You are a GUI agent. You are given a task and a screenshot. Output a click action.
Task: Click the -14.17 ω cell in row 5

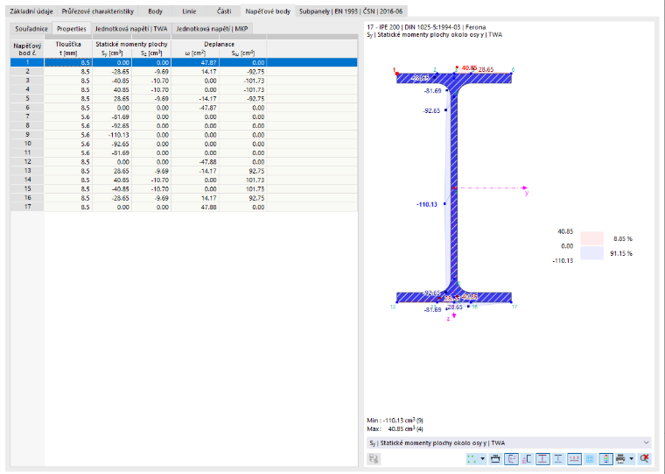[x=195, y=98]
